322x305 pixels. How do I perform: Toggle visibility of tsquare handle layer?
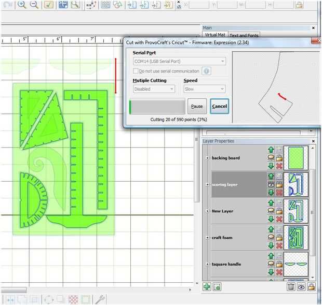pos(271,264)
